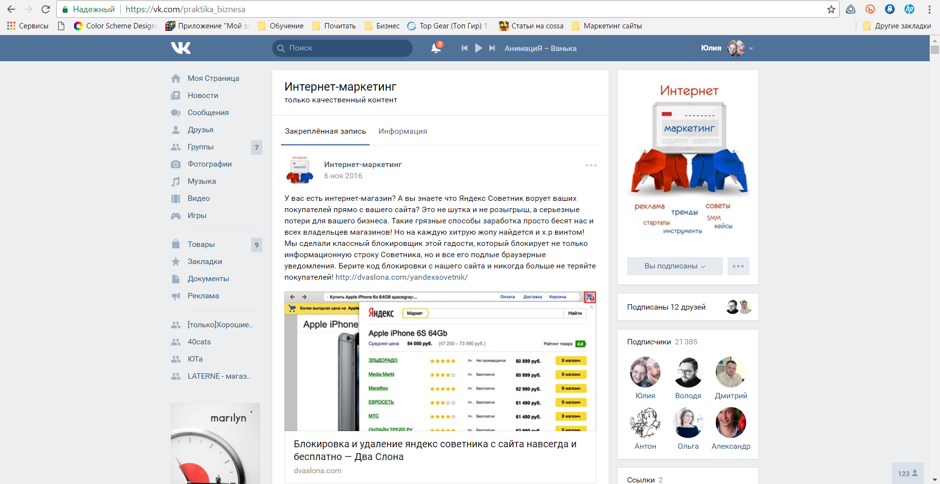Open subscriber Юлия avatar

point(645,372)
